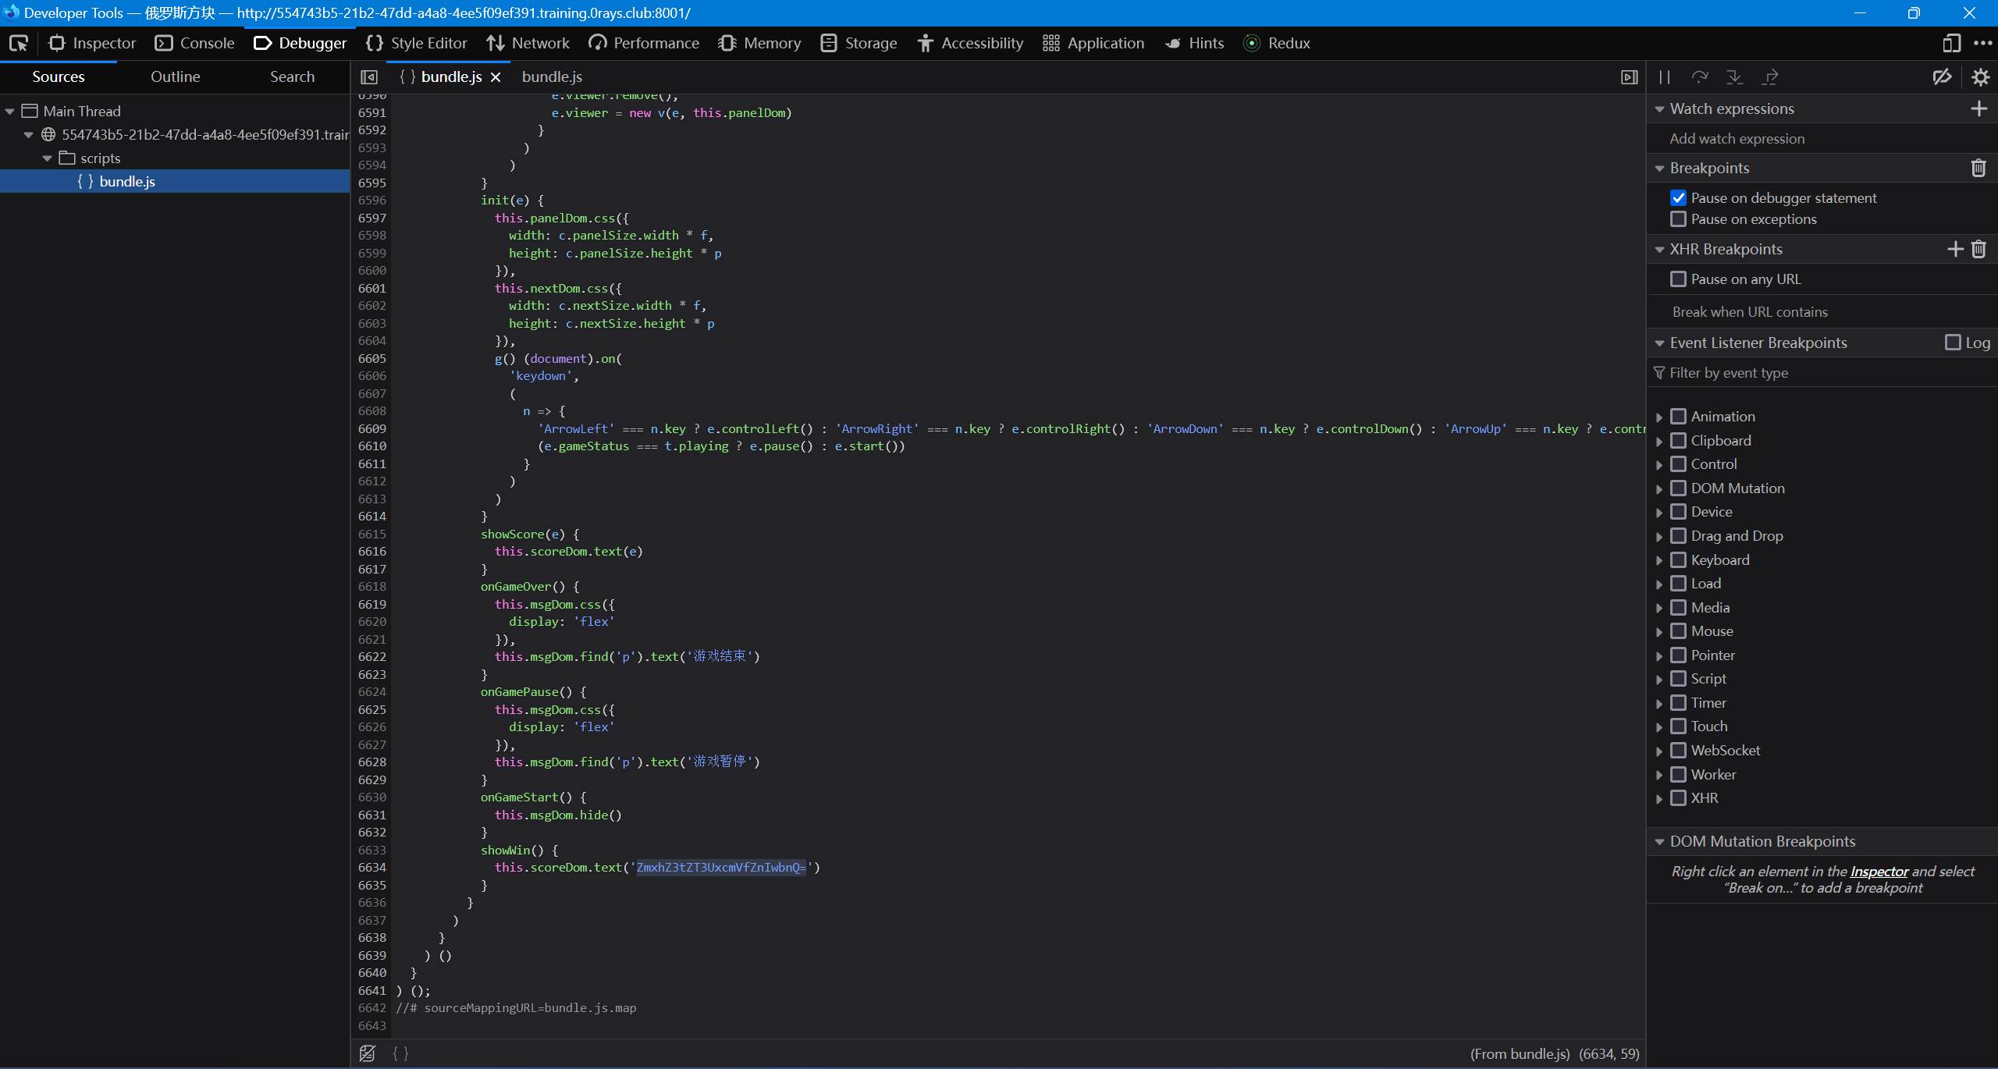Uncheck Pause on debugger statement

click(x=1678, y=198)
